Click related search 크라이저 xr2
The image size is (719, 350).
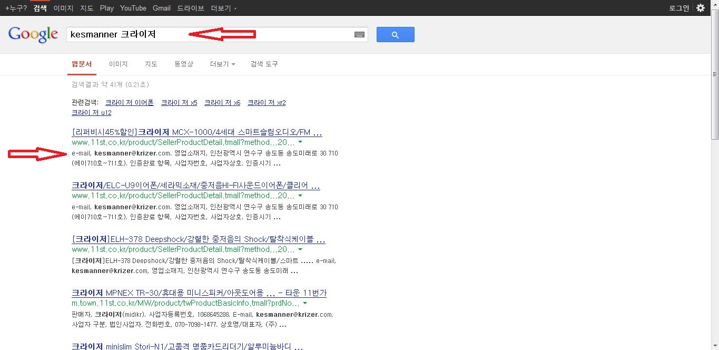(267, 103)
